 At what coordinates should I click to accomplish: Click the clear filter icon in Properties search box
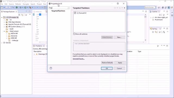(68, 8)
